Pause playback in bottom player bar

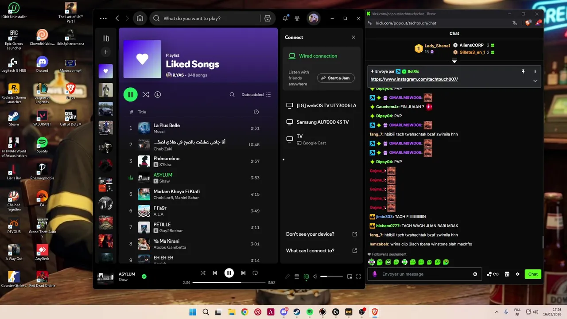[x=229, y=273]
